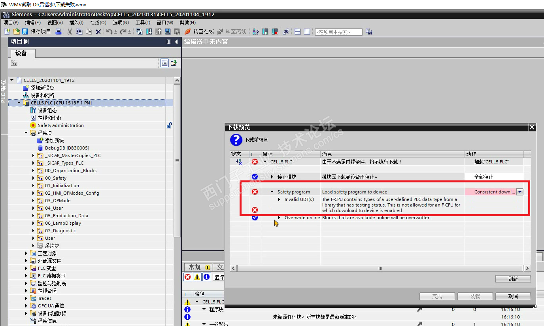Open 添加新设备 in project tree

coord(42,88)
